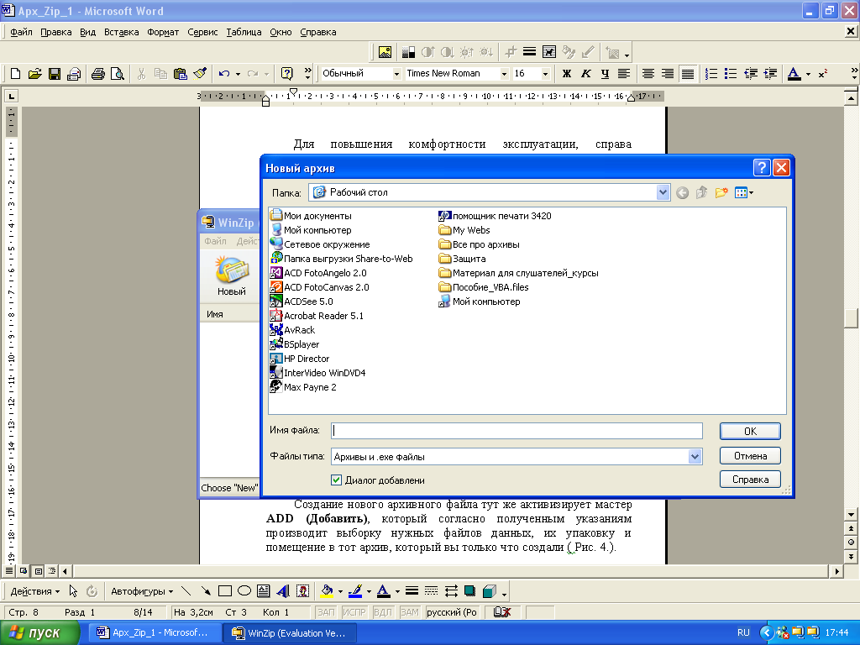Save the document with the floppy icon
The width and height of the screenshot is (860, 645).
pyautogui.click(x=55, y=74)
